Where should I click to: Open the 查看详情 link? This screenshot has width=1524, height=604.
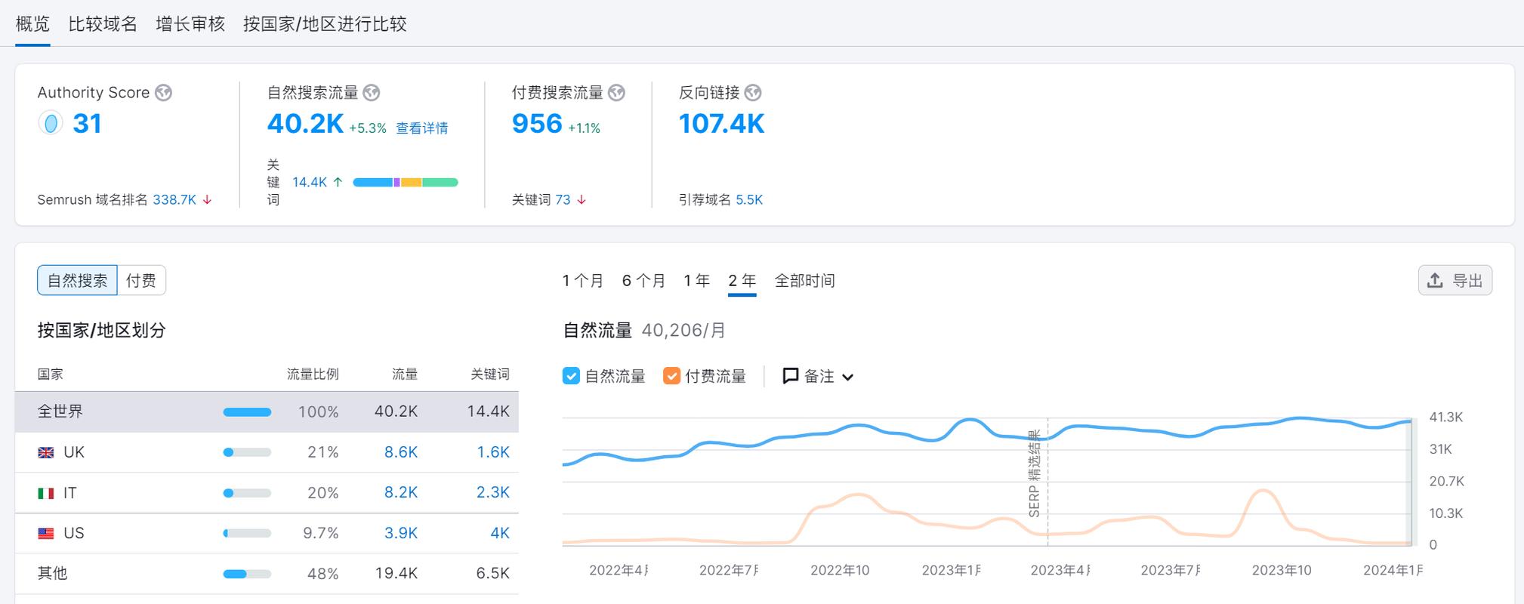pos(422,128)
